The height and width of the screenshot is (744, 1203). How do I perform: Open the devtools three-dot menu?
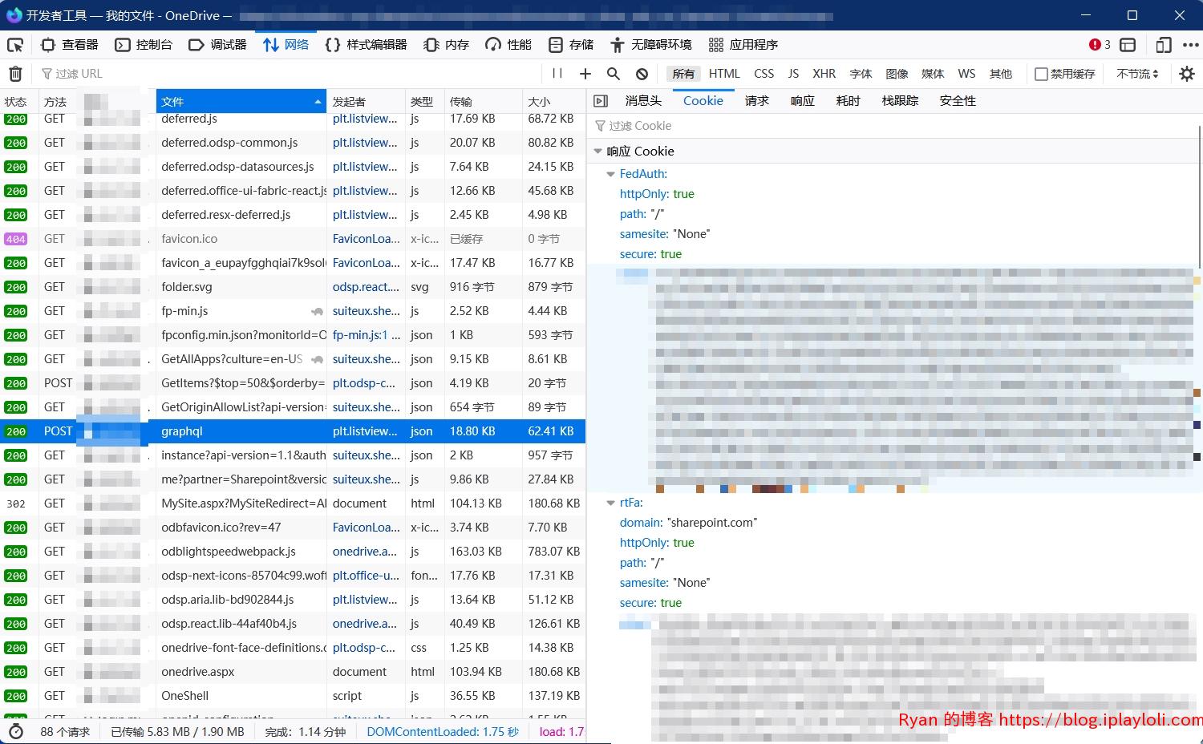coord(1190,45)
